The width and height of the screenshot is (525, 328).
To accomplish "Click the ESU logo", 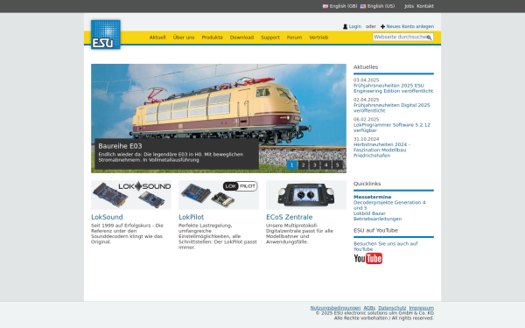I will pos(106,34).
